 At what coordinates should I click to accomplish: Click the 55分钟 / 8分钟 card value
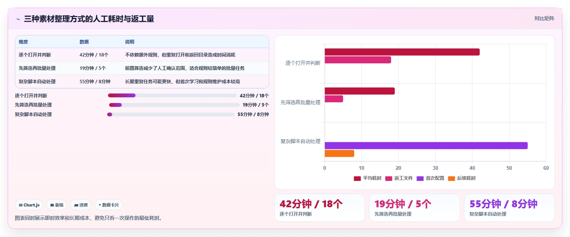point(503,204)
